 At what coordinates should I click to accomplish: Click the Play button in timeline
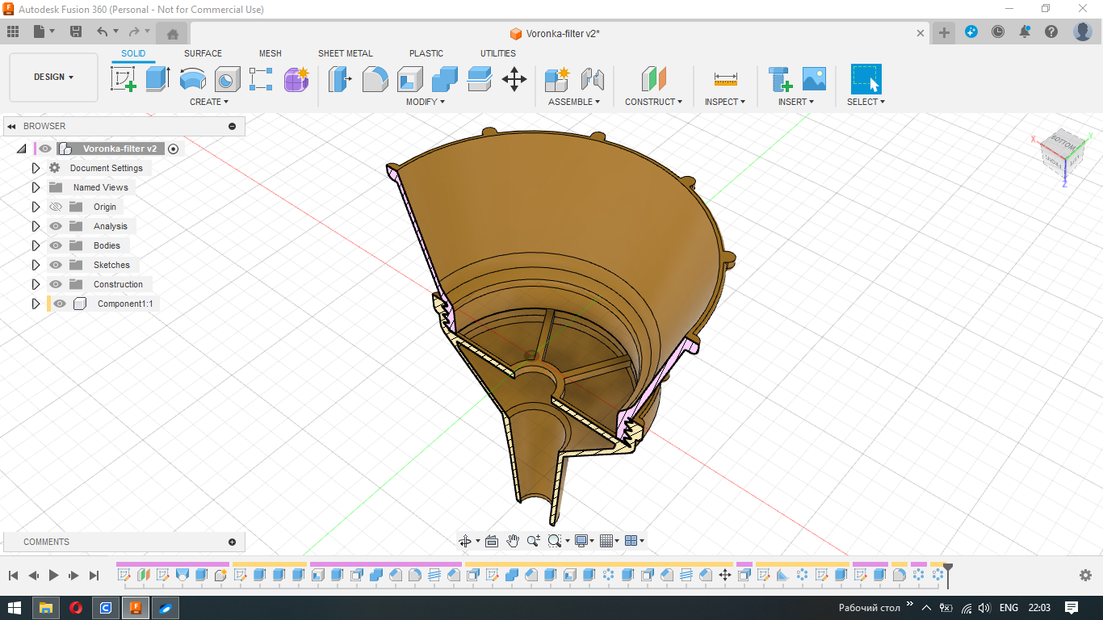[54, 576]
